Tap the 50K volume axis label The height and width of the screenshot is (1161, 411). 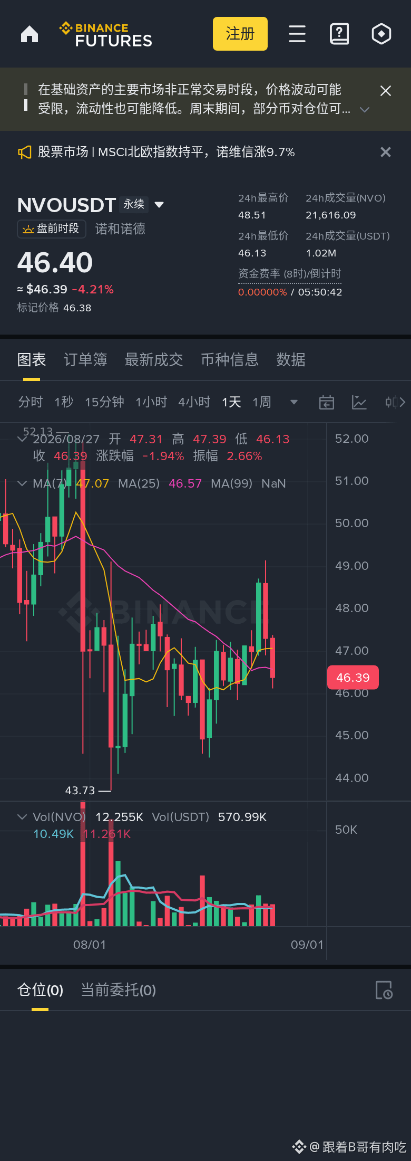[x=346, y=830]
